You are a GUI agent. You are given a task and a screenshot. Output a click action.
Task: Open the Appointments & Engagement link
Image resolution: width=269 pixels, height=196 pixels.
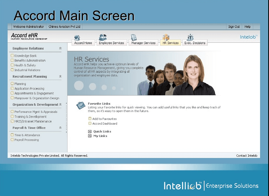(x=34, y=93)
